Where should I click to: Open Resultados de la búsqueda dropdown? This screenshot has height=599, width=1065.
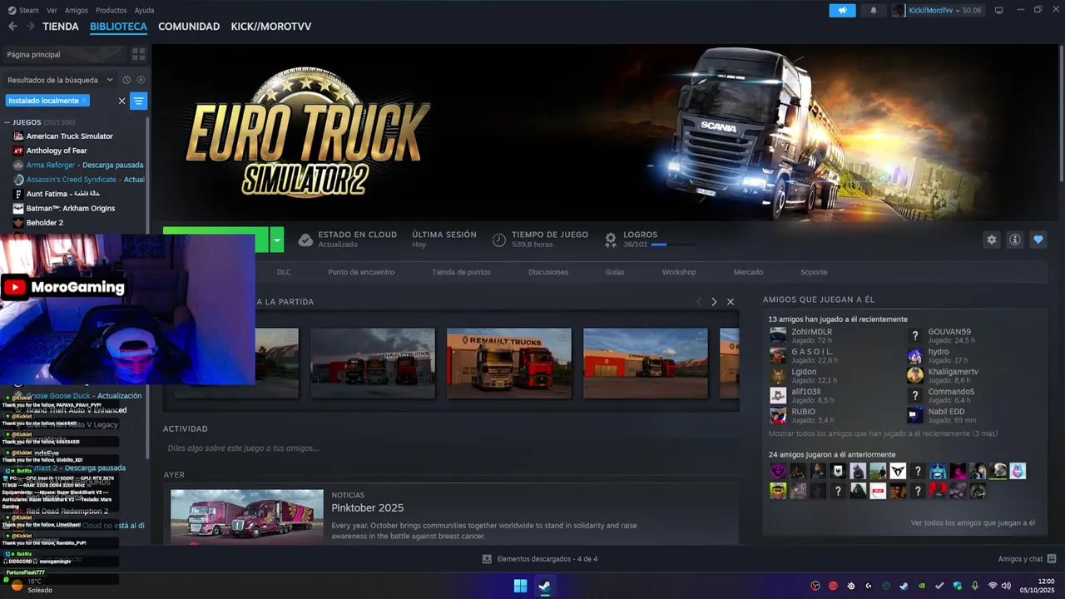(x=60, y=80)
